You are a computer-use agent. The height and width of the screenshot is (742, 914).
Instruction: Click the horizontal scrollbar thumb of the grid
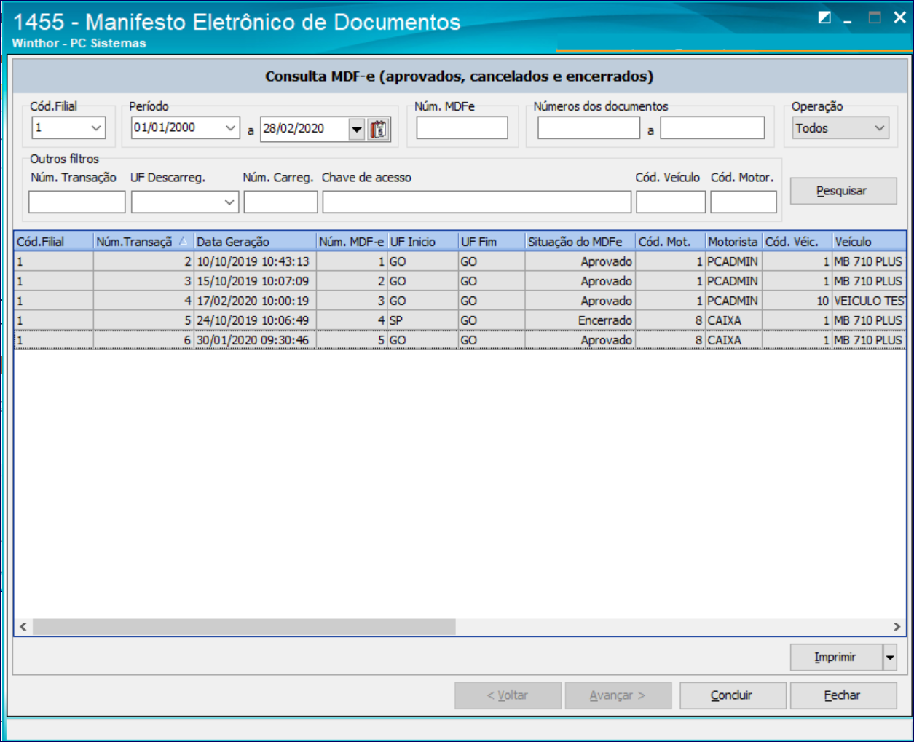244,626
